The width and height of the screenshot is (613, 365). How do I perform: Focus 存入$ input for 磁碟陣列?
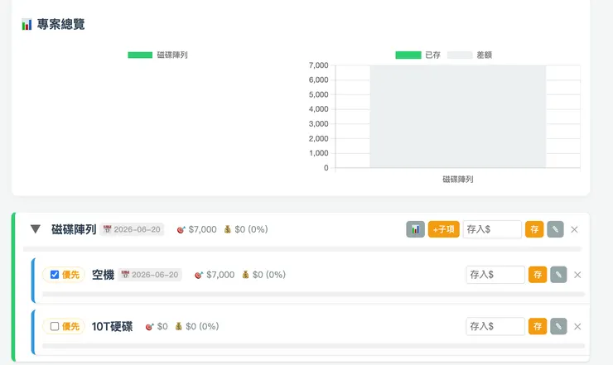coord(492,229)
